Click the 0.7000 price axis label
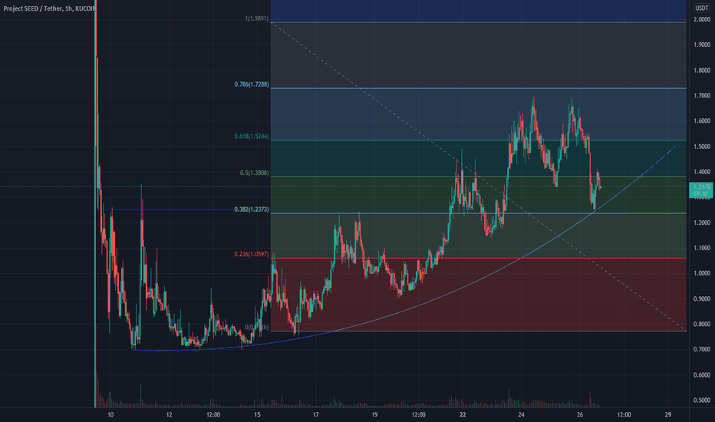This screenshot has width=715, height=422. coord(702,349)
